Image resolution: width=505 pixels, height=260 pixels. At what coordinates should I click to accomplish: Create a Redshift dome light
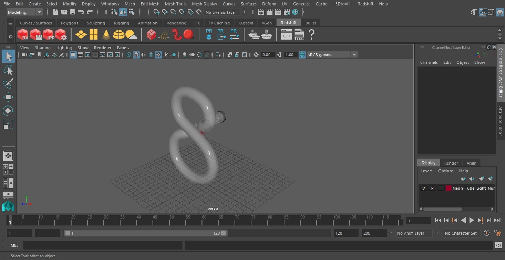pos(119,35)
